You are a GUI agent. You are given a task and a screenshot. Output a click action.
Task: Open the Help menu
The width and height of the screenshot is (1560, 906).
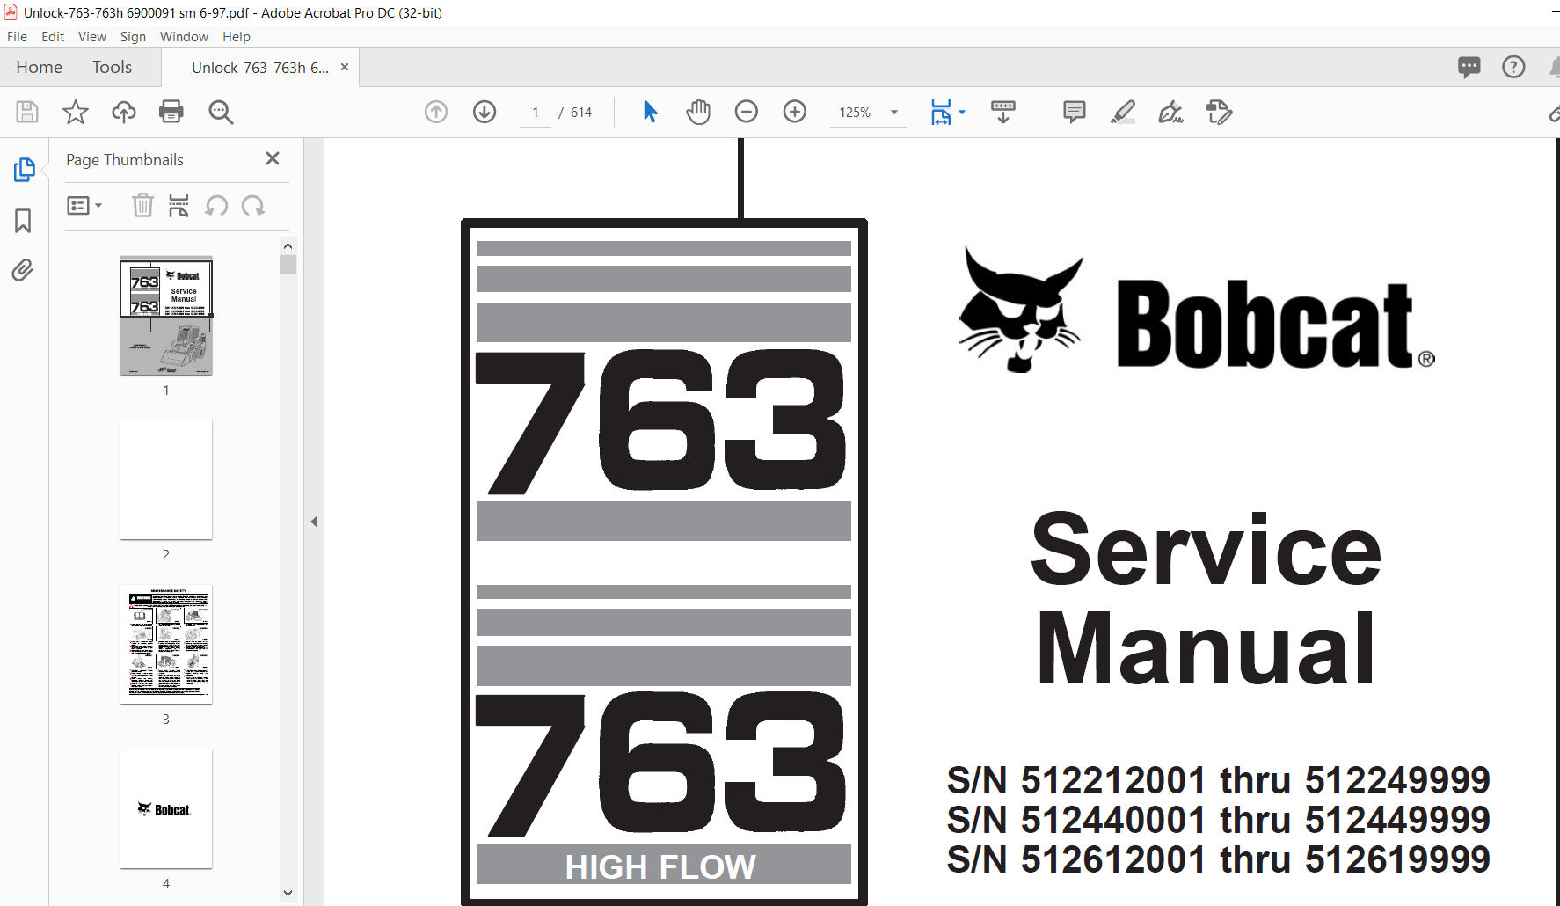[x=237, y=37]
